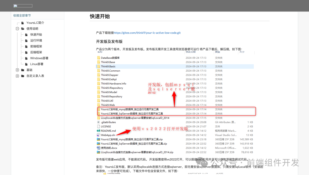Click the WebApp.sln file name
Image resolution: width=309 pixels, height=175 pixels.
[108, 135]
